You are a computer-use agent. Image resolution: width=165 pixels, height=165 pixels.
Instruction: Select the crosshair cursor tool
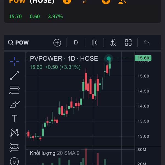click(x=15, y=61)
